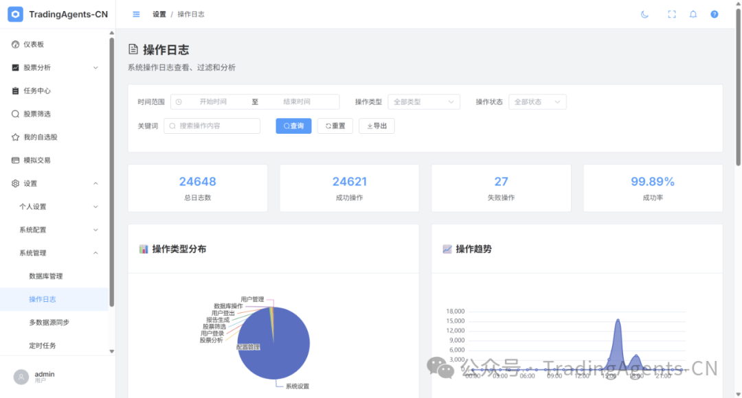The width and height of the screenshot is (742, 398).
Task: Click the 导出 export button
Action: pos(376,126)
